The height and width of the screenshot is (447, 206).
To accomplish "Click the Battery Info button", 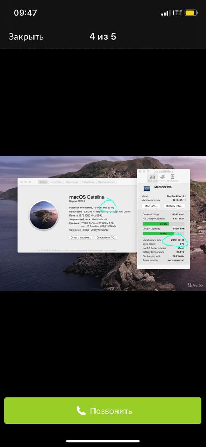I will [x=174, y=206].
